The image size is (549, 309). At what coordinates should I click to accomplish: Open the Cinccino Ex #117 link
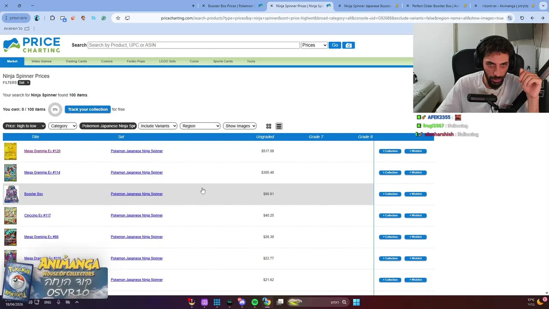tap(37, 215)
